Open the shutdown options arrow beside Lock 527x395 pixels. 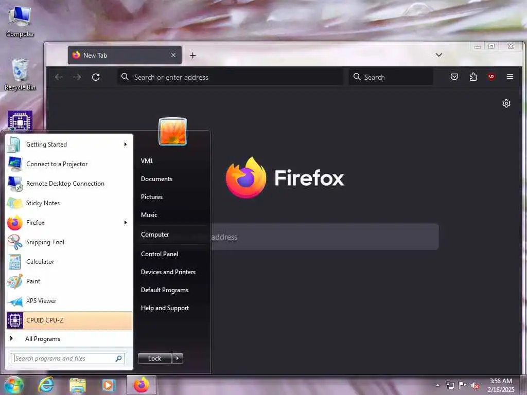coord(178,358)
